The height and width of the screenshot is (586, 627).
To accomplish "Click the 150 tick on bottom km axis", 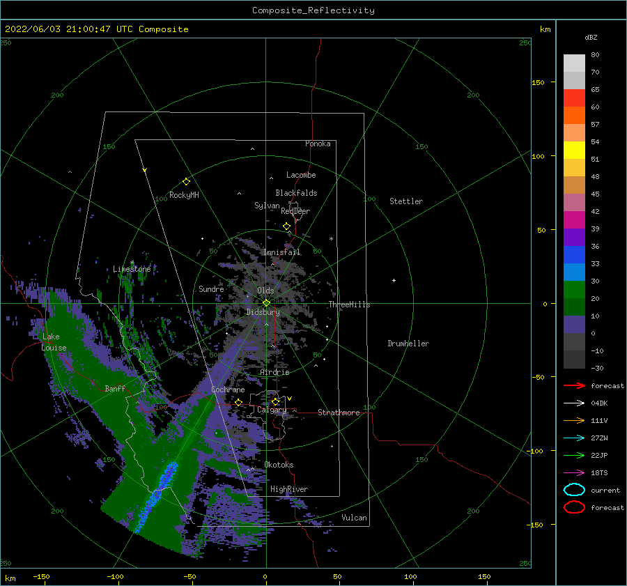I will [484, 576].
